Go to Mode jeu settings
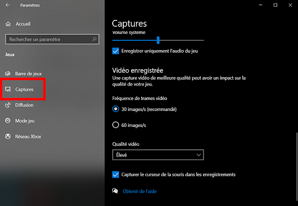This screenshot has width=298, height=206. click(25, 121)
